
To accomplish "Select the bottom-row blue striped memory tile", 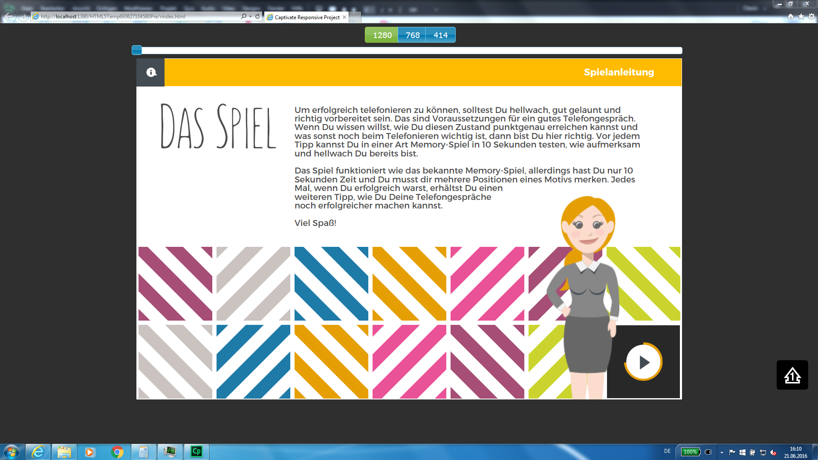I will tap(253, 362).
